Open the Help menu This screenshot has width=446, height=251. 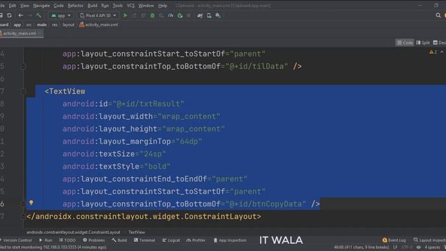162,6
